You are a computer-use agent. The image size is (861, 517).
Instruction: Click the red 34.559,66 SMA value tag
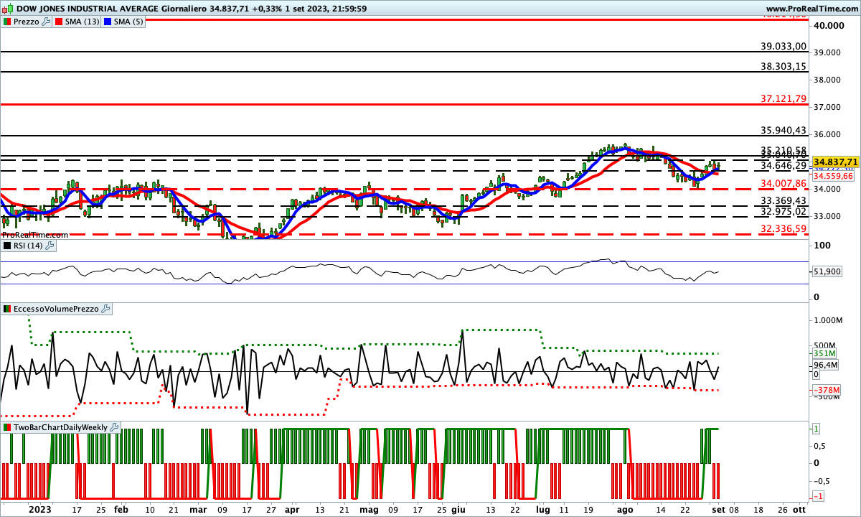pos(833,175)
